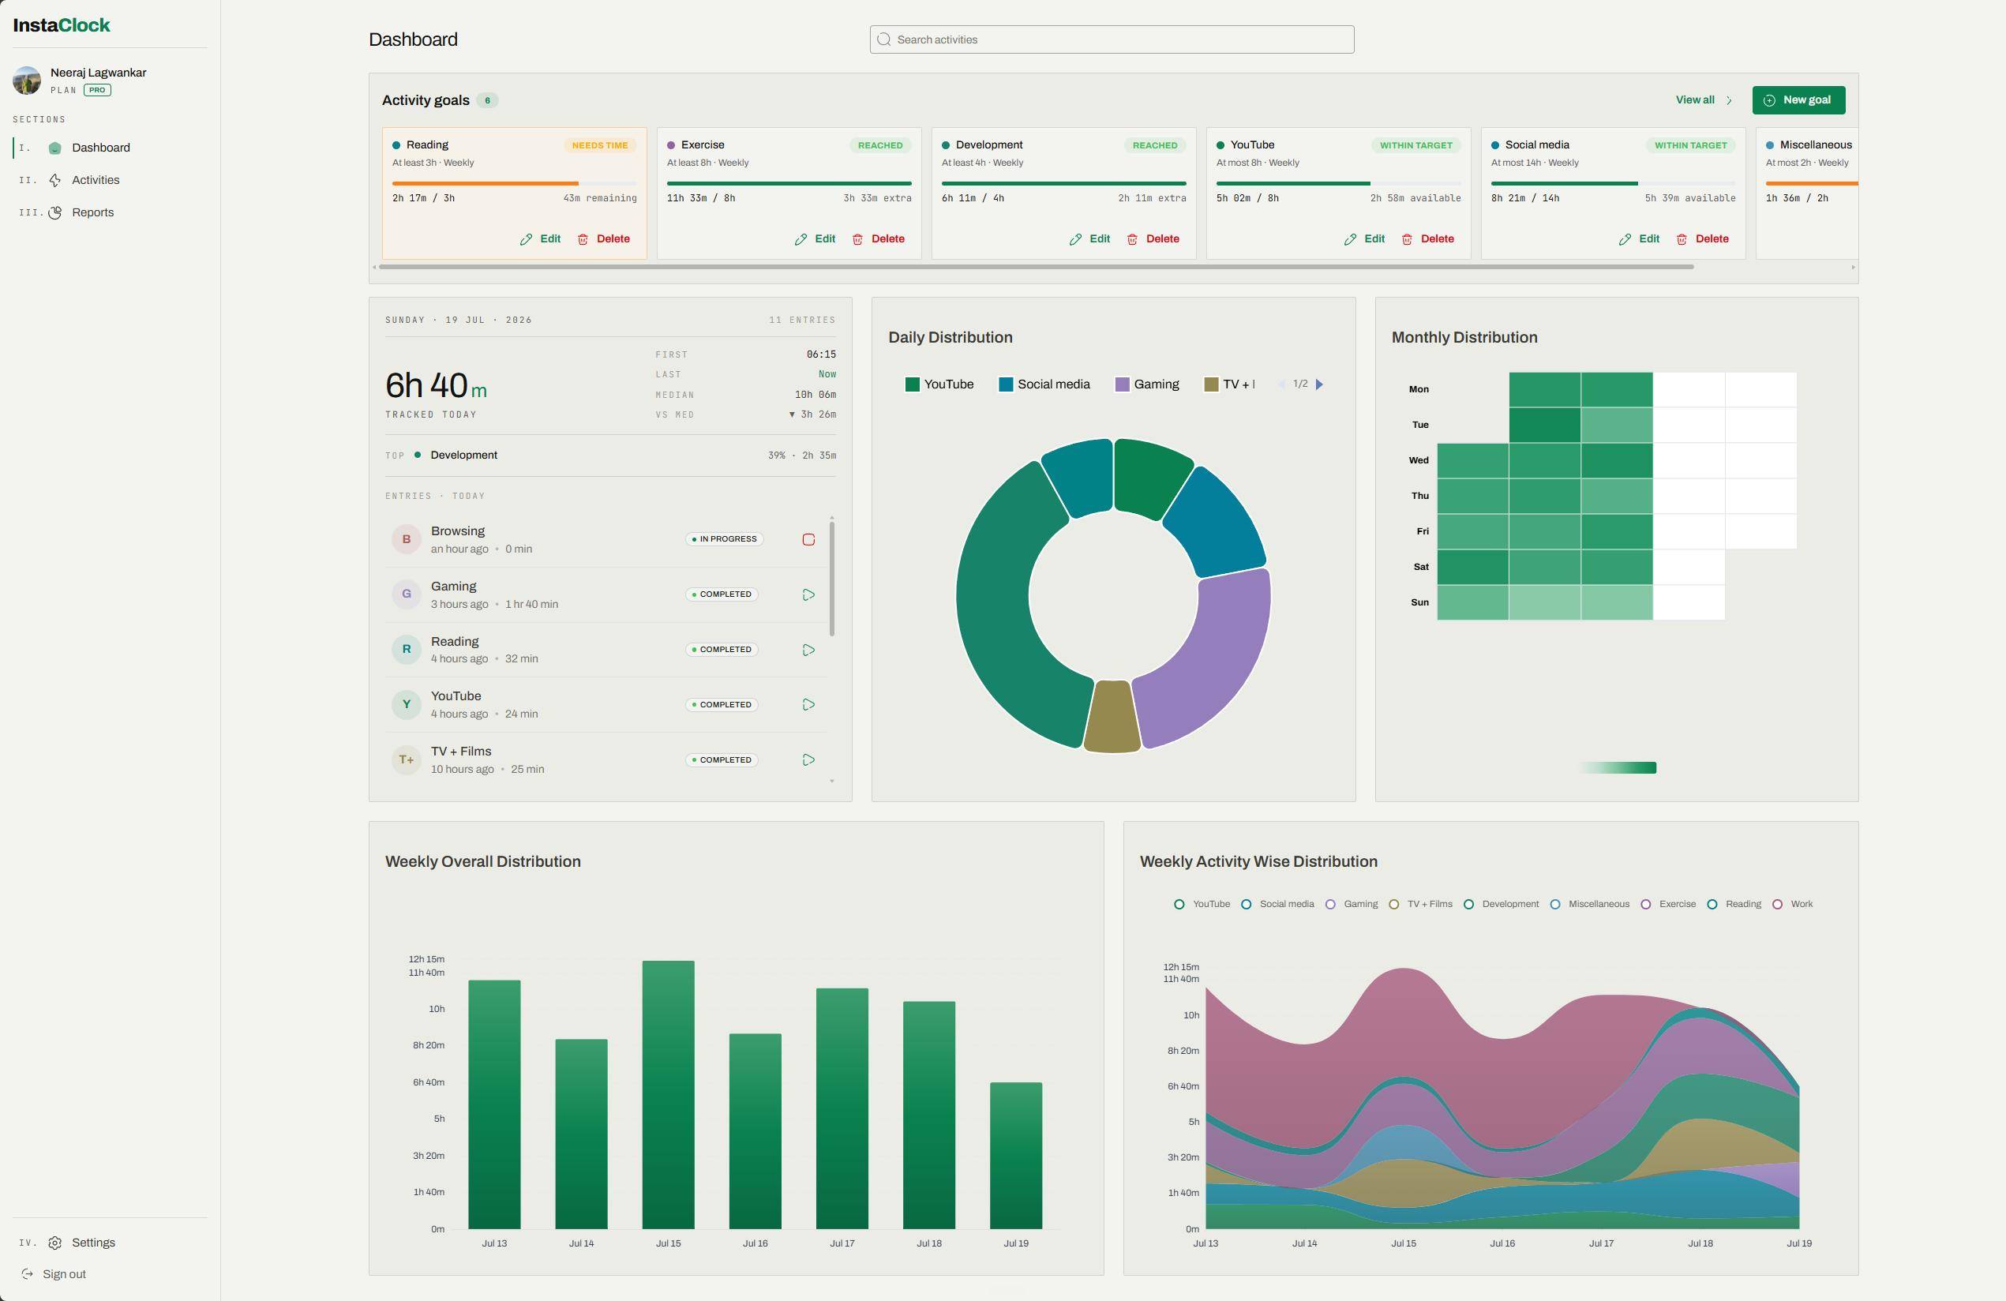The image size is (2006, 1301).
Task: Focus the Search activities field
Action: click(1112, 39)
